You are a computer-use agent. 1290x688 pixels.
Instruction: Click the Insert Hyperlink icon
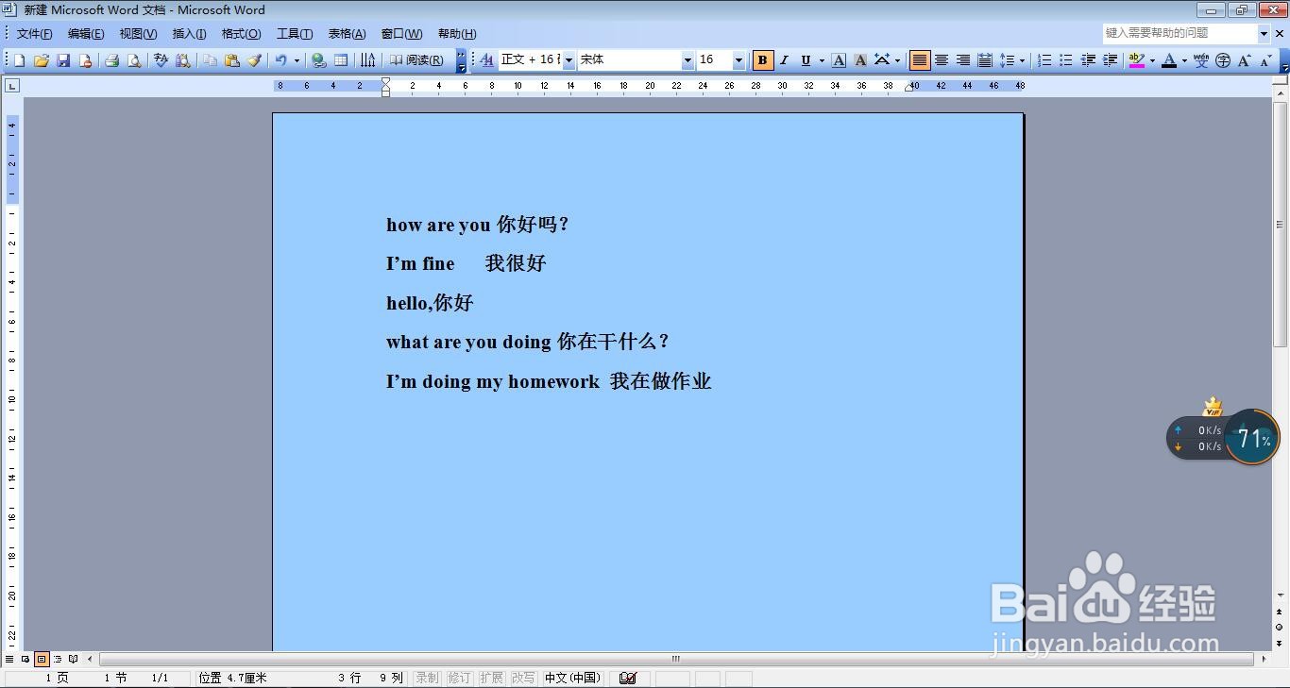coord(318,59)
